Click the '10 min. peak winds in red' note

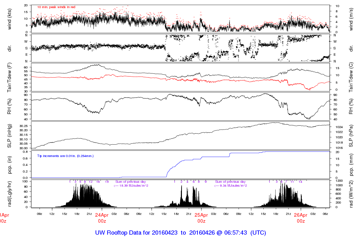pyautogui.click(x=56, y=7)
